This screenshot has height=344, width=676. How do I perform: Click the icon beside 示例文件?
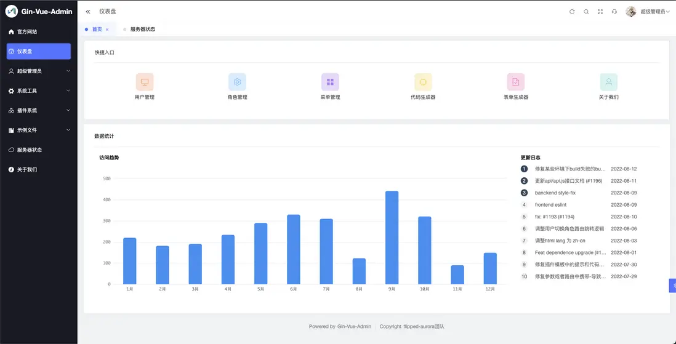pos(11,130)
